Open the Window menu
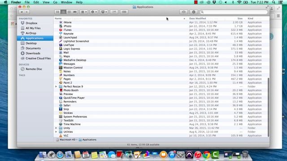 [66, 2]
